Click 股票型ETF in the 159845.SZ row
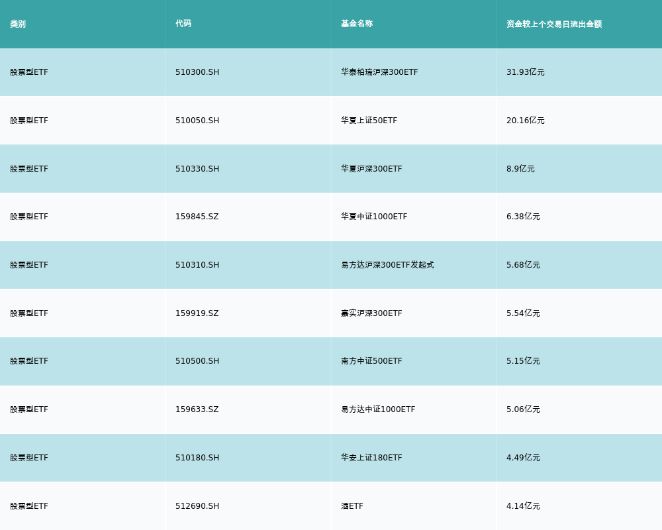 29,217
